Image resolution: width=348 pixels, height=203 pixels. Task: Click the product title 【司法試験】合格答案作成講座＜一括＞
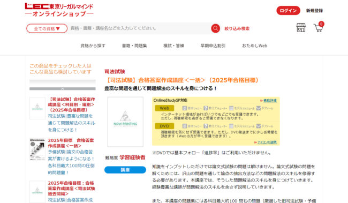(x=182, y=80)
